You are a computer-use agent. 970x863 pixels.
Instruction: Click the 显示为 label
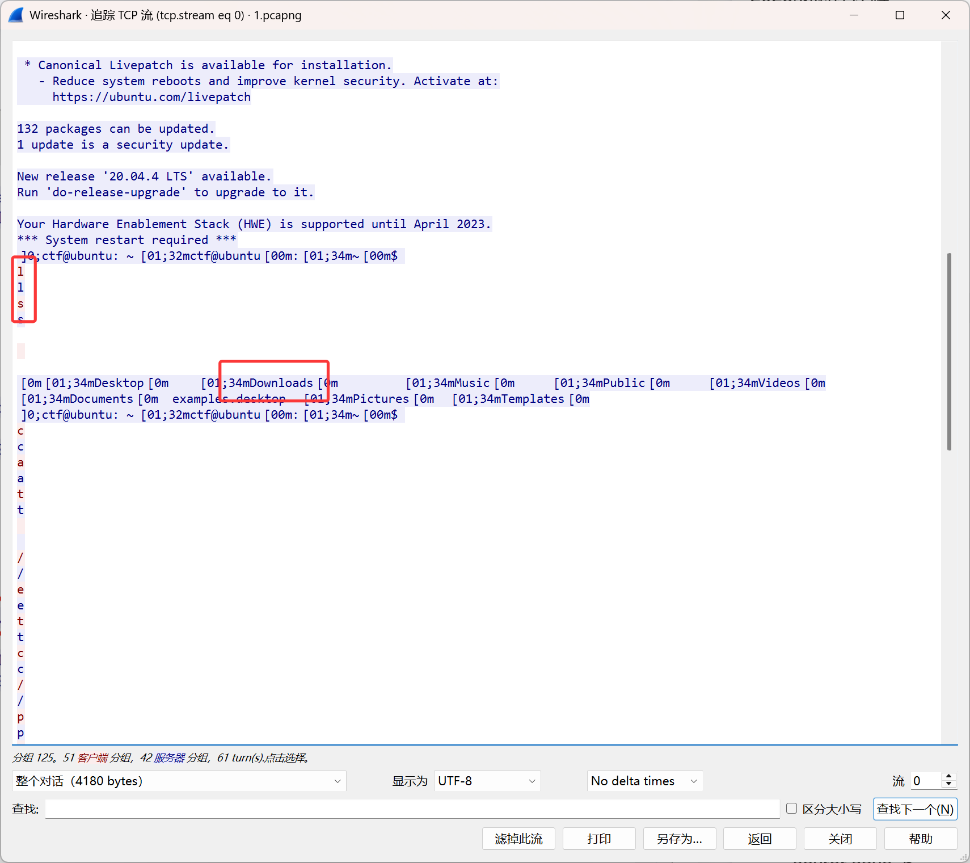pos(410,781)
